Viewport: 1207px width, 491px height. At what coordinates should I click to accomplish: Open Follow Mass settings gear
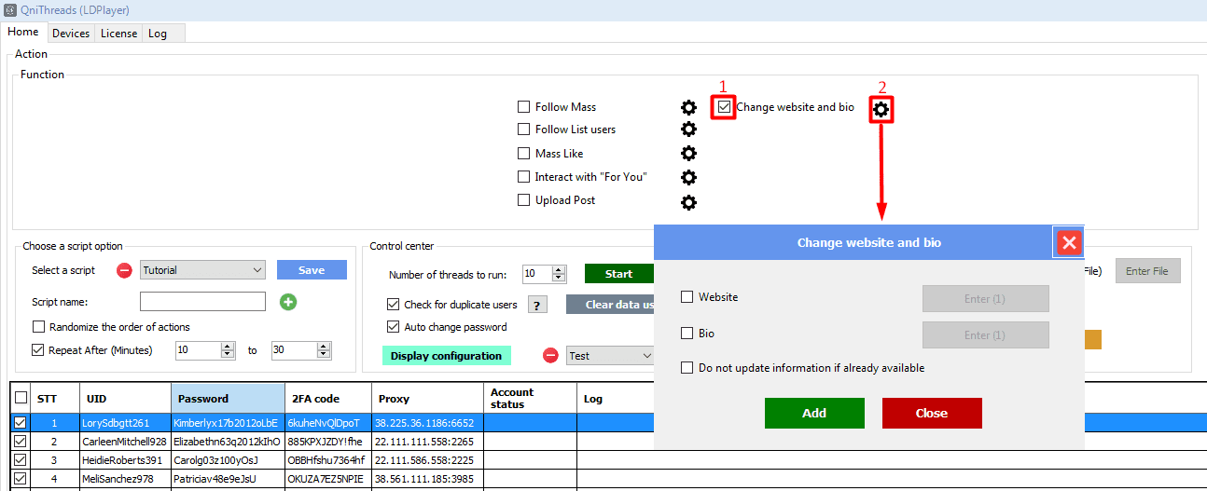pos(688,107)
